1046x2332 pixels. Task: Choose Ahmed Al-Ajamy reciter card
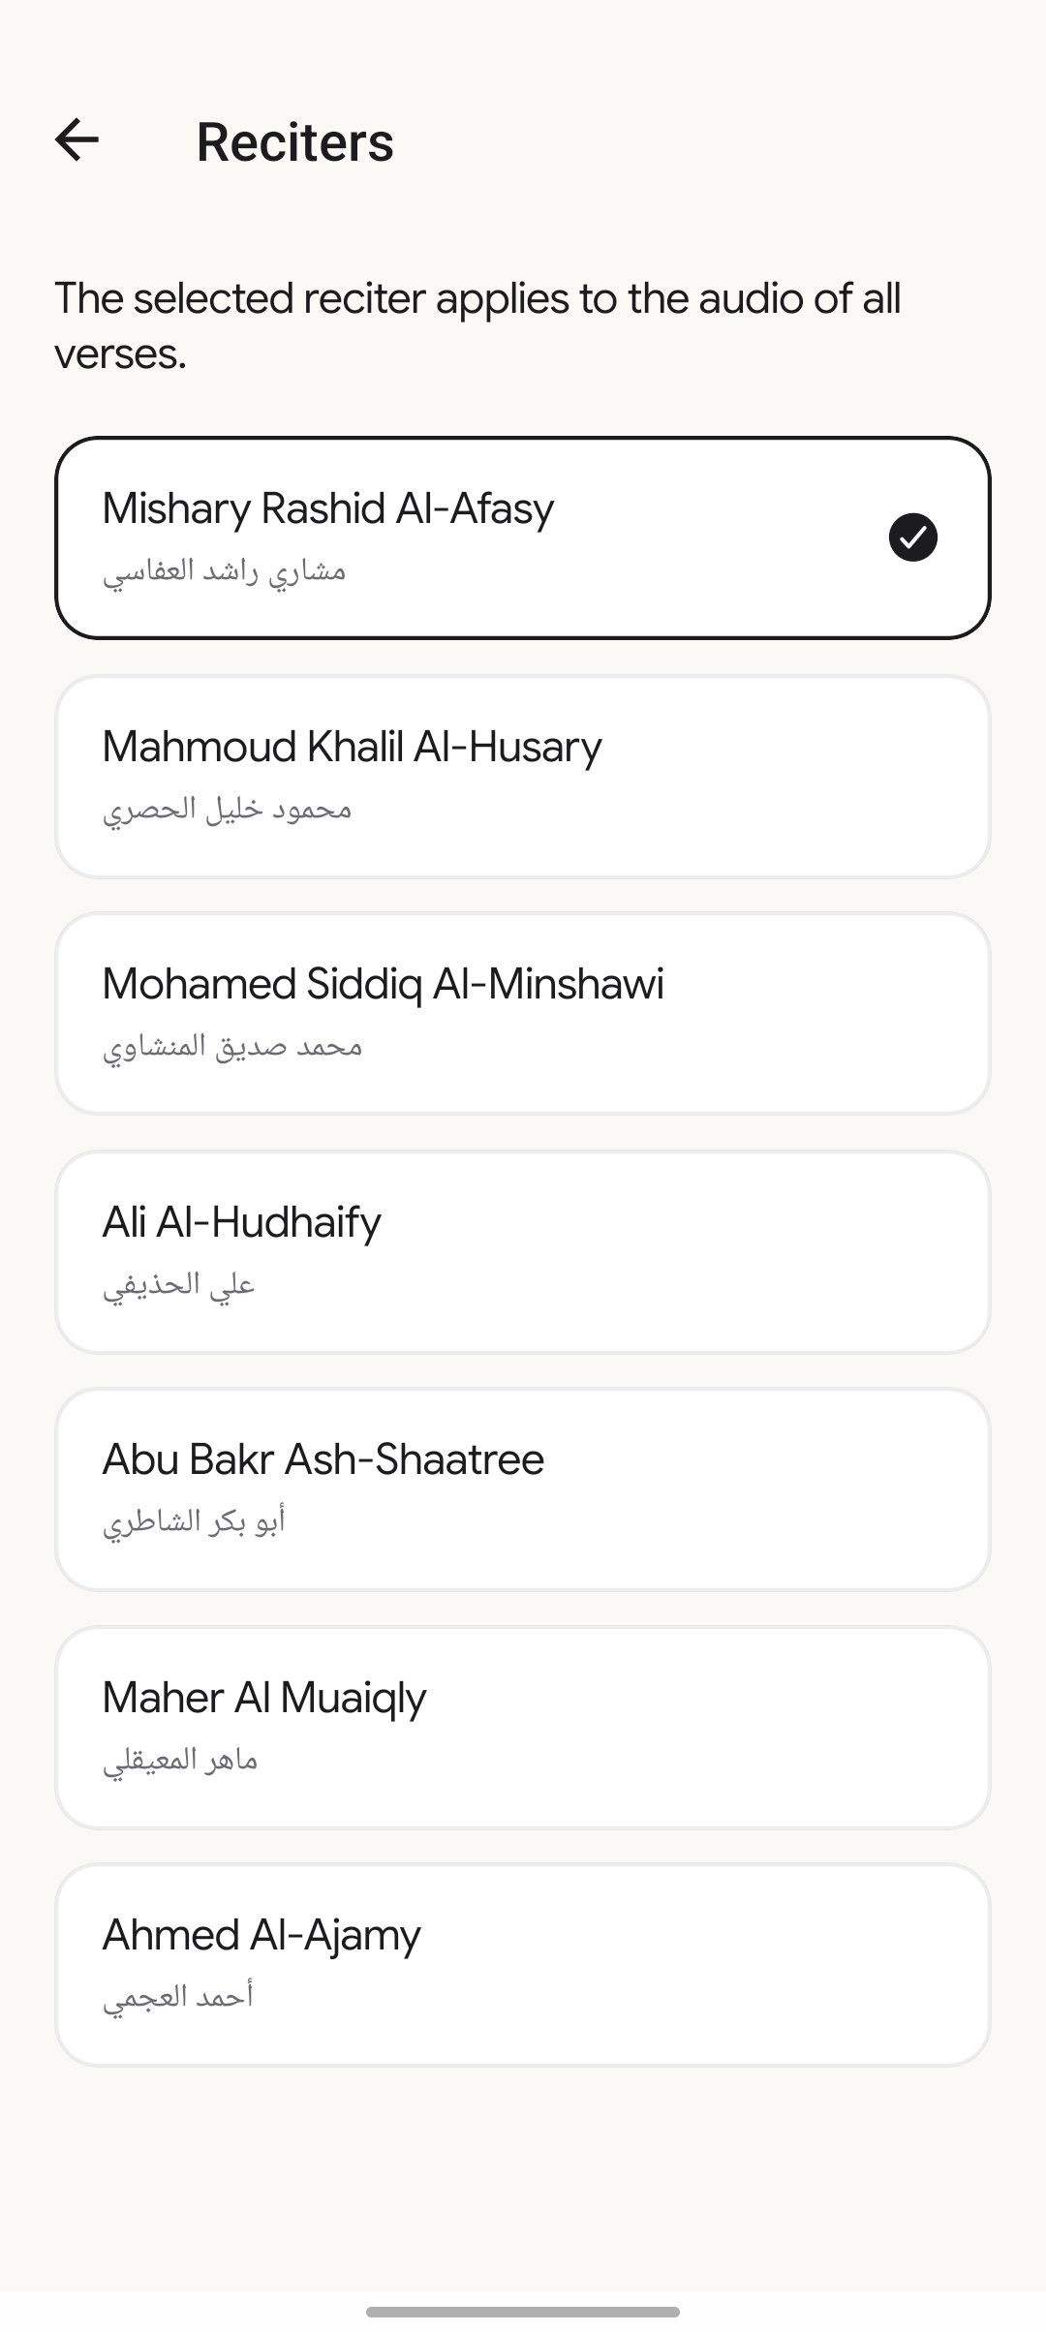point(523,1965)
